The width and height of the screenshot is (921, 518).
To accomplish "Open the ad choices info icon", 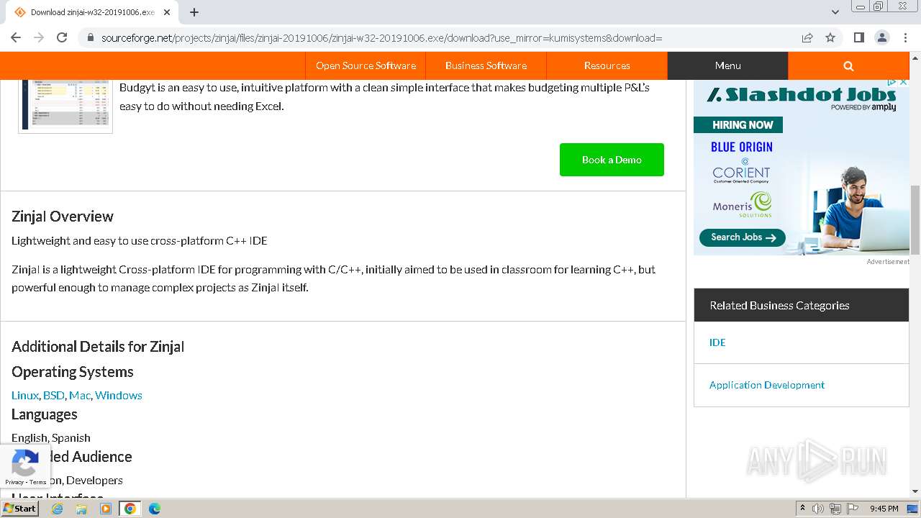I will [893, 82].
